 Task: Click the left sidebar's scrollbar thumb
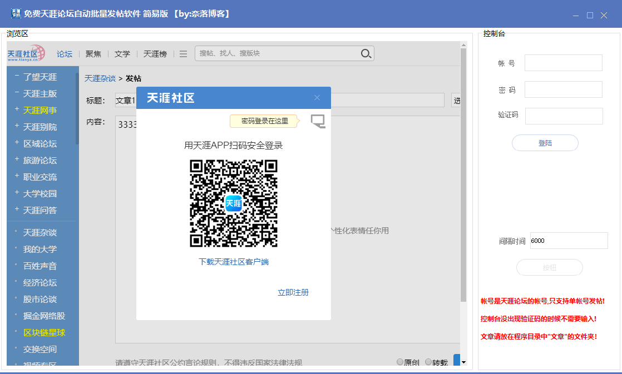point(77,109)
